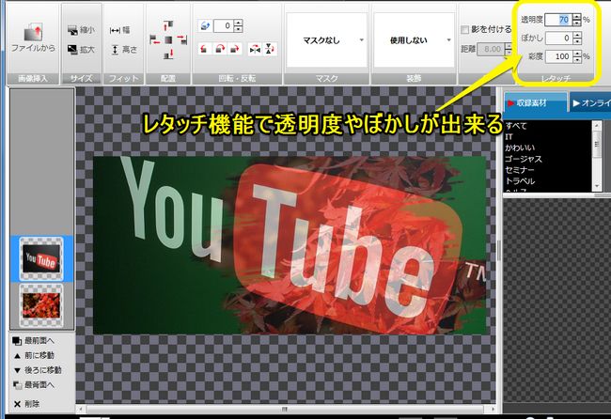Image resolution: width=611 pixels, height=419 pixels.
Task: Align the image to the right edge
Action: 182,39
